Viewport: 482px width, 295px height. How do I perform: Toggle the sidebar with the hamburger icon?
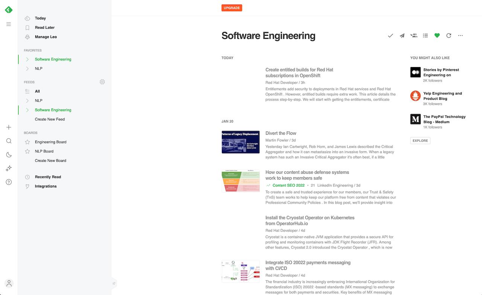pyautogui.click(x=8, y=24)
